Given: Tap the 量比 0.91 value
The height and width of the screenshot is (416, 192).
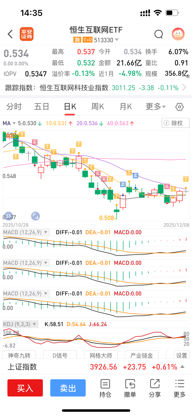Looking at the screenshot, I should point(181,63).
